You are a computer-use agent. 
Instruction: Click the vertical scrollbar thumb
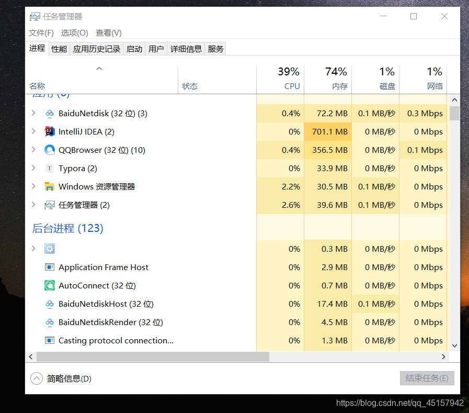click(454, 113)
